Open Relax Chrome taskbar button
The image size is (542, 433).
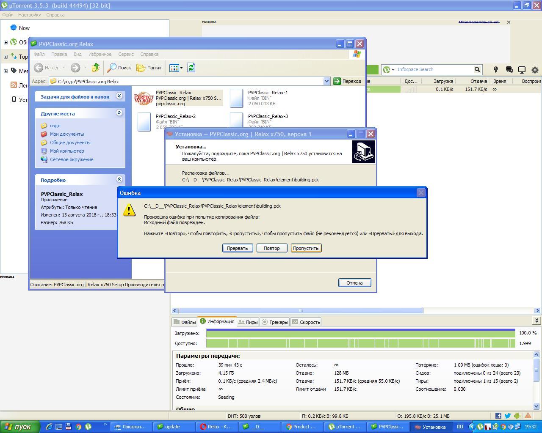click(x=217, y=427)
